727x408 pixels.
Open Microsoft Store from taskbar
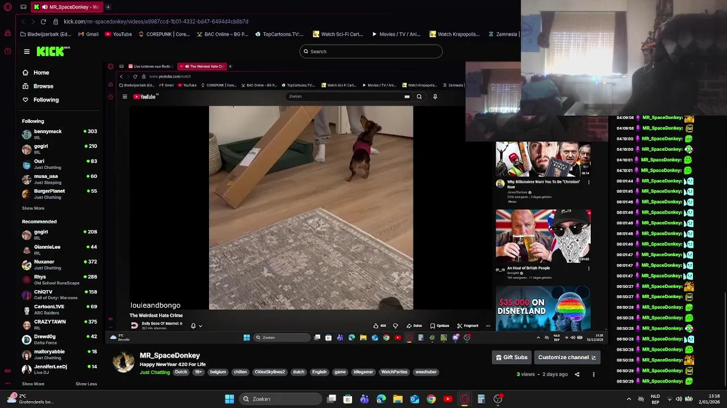(x=348, y=399)
